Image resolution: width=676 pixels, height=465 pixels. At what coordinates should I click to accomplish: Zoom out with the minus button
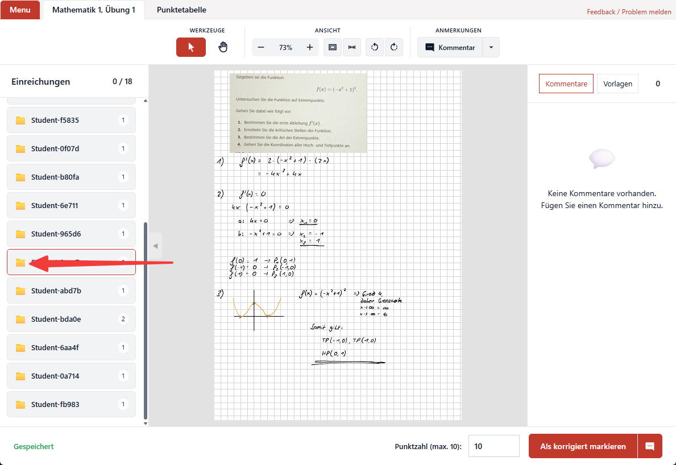pos(261,47)
